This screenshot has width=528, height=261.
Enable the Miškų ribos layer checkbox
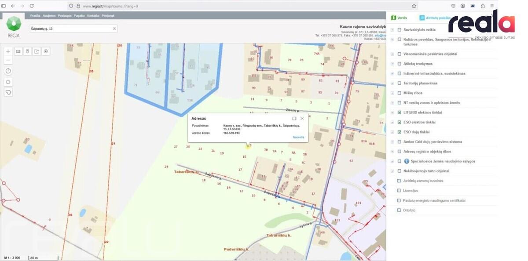pos(400,93)
